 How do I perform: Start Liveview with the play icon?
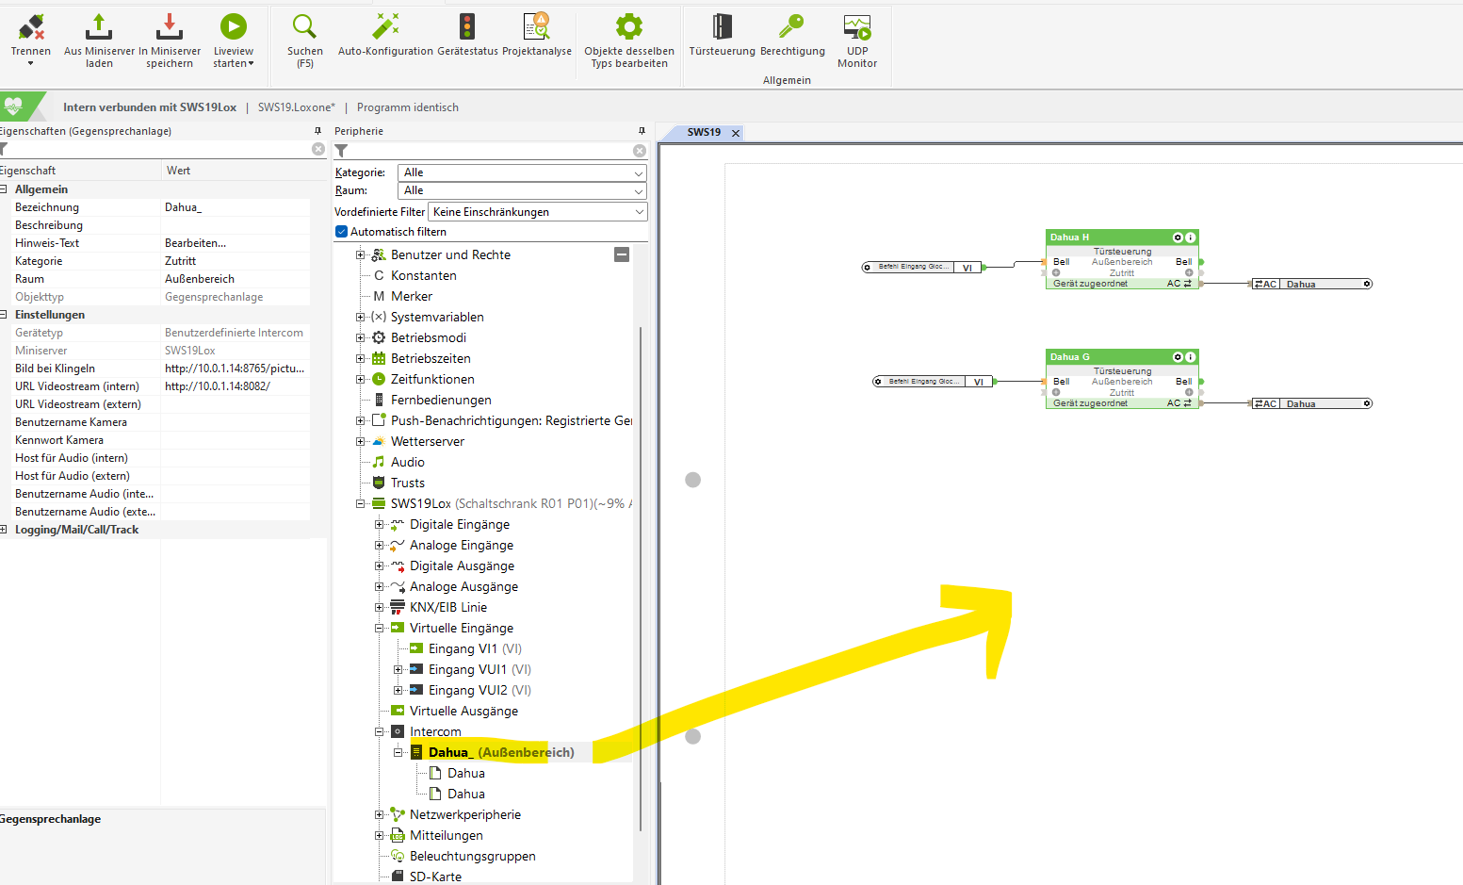233,26
